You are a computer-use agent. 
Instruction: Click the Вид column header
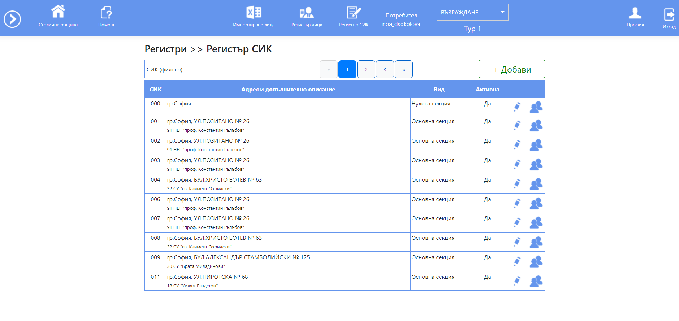[x=439, y=89]
